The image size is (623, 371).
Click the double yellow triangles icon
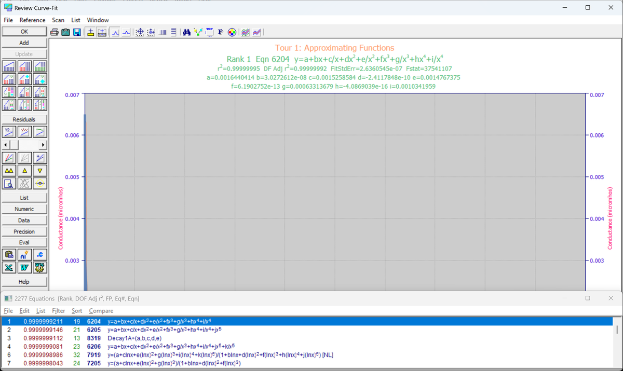8,170
